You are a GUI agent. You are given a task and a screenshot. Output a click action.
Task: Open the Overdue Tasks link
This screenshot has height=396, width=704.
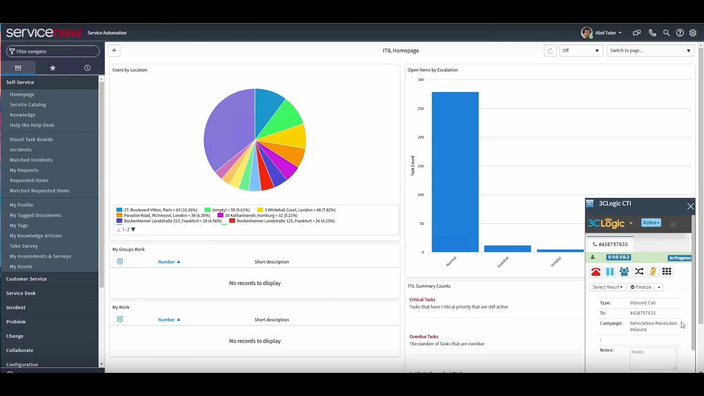coord(424,337)
